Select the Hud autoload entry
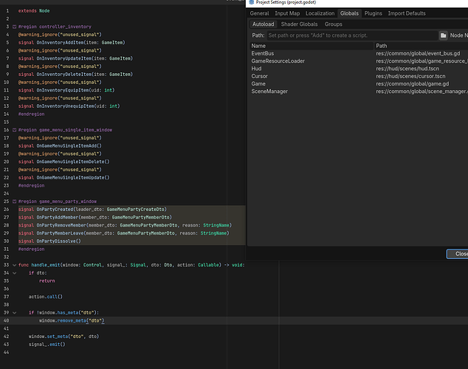 (x=256, y=69)
